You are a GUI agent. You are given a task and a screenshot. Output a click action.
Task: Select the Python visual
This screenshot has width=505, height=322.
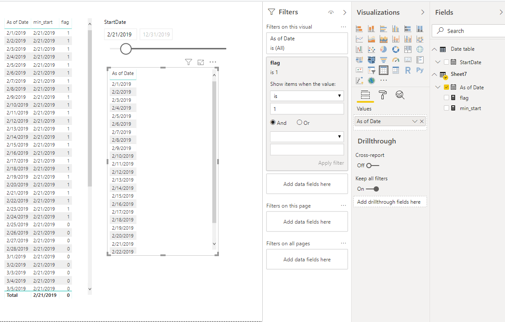pyautogui.click(x=420, y=70)
